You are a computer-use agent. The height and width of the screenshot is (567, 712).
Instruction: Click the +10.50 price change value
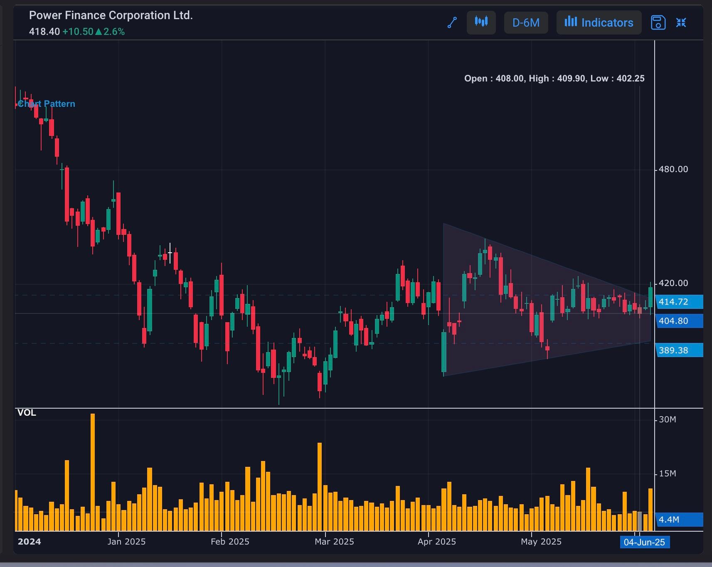click(x=78, y=32)
